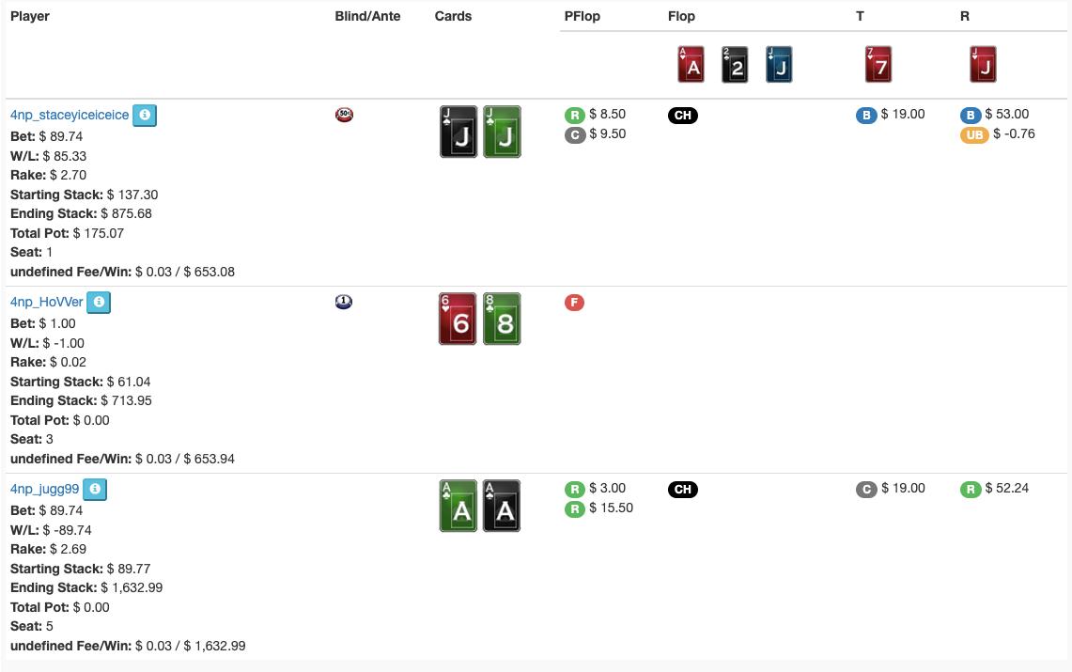Click info icon beside 4np_HoVVer
This screenshot has height=672, width=1072.
(x=99, y=303)
